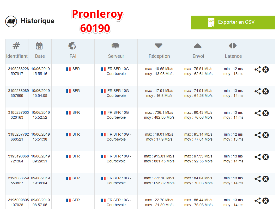Share the 15:55:16 test result

click(x=258, y=69)
